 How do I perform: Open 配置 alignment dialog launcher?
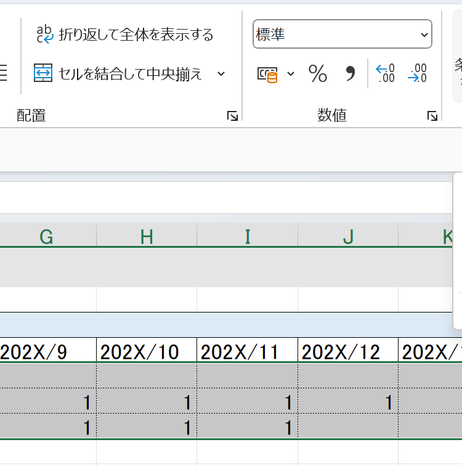(x=232, y=116)
